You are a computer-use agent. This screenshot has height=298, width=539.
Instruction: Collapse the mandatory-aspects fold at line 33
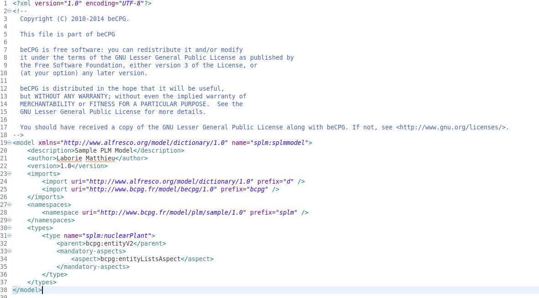pyautogui.click(x=9, y=251)
